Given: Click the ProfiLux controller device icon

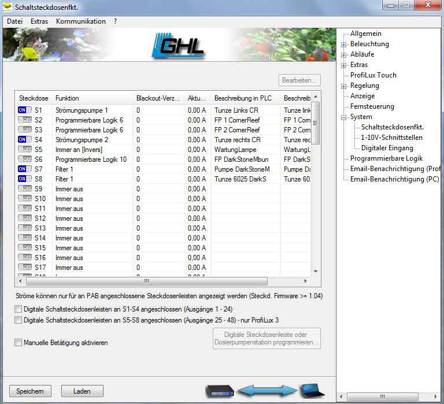Looking at the screenshot, I should (219, 391).
